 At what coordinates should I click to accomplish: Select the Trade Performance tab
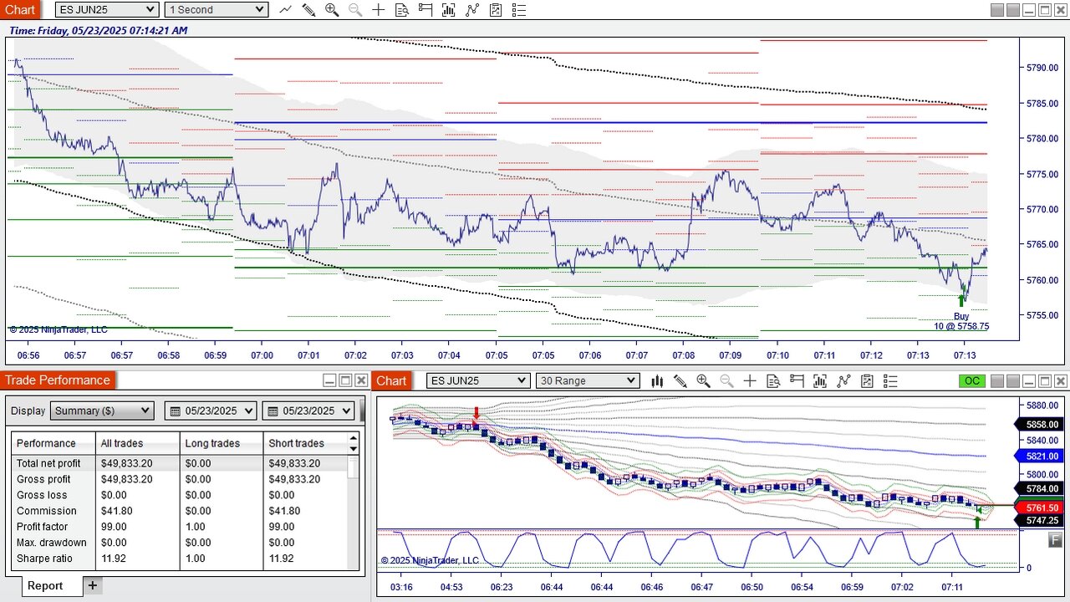(58, 380)
